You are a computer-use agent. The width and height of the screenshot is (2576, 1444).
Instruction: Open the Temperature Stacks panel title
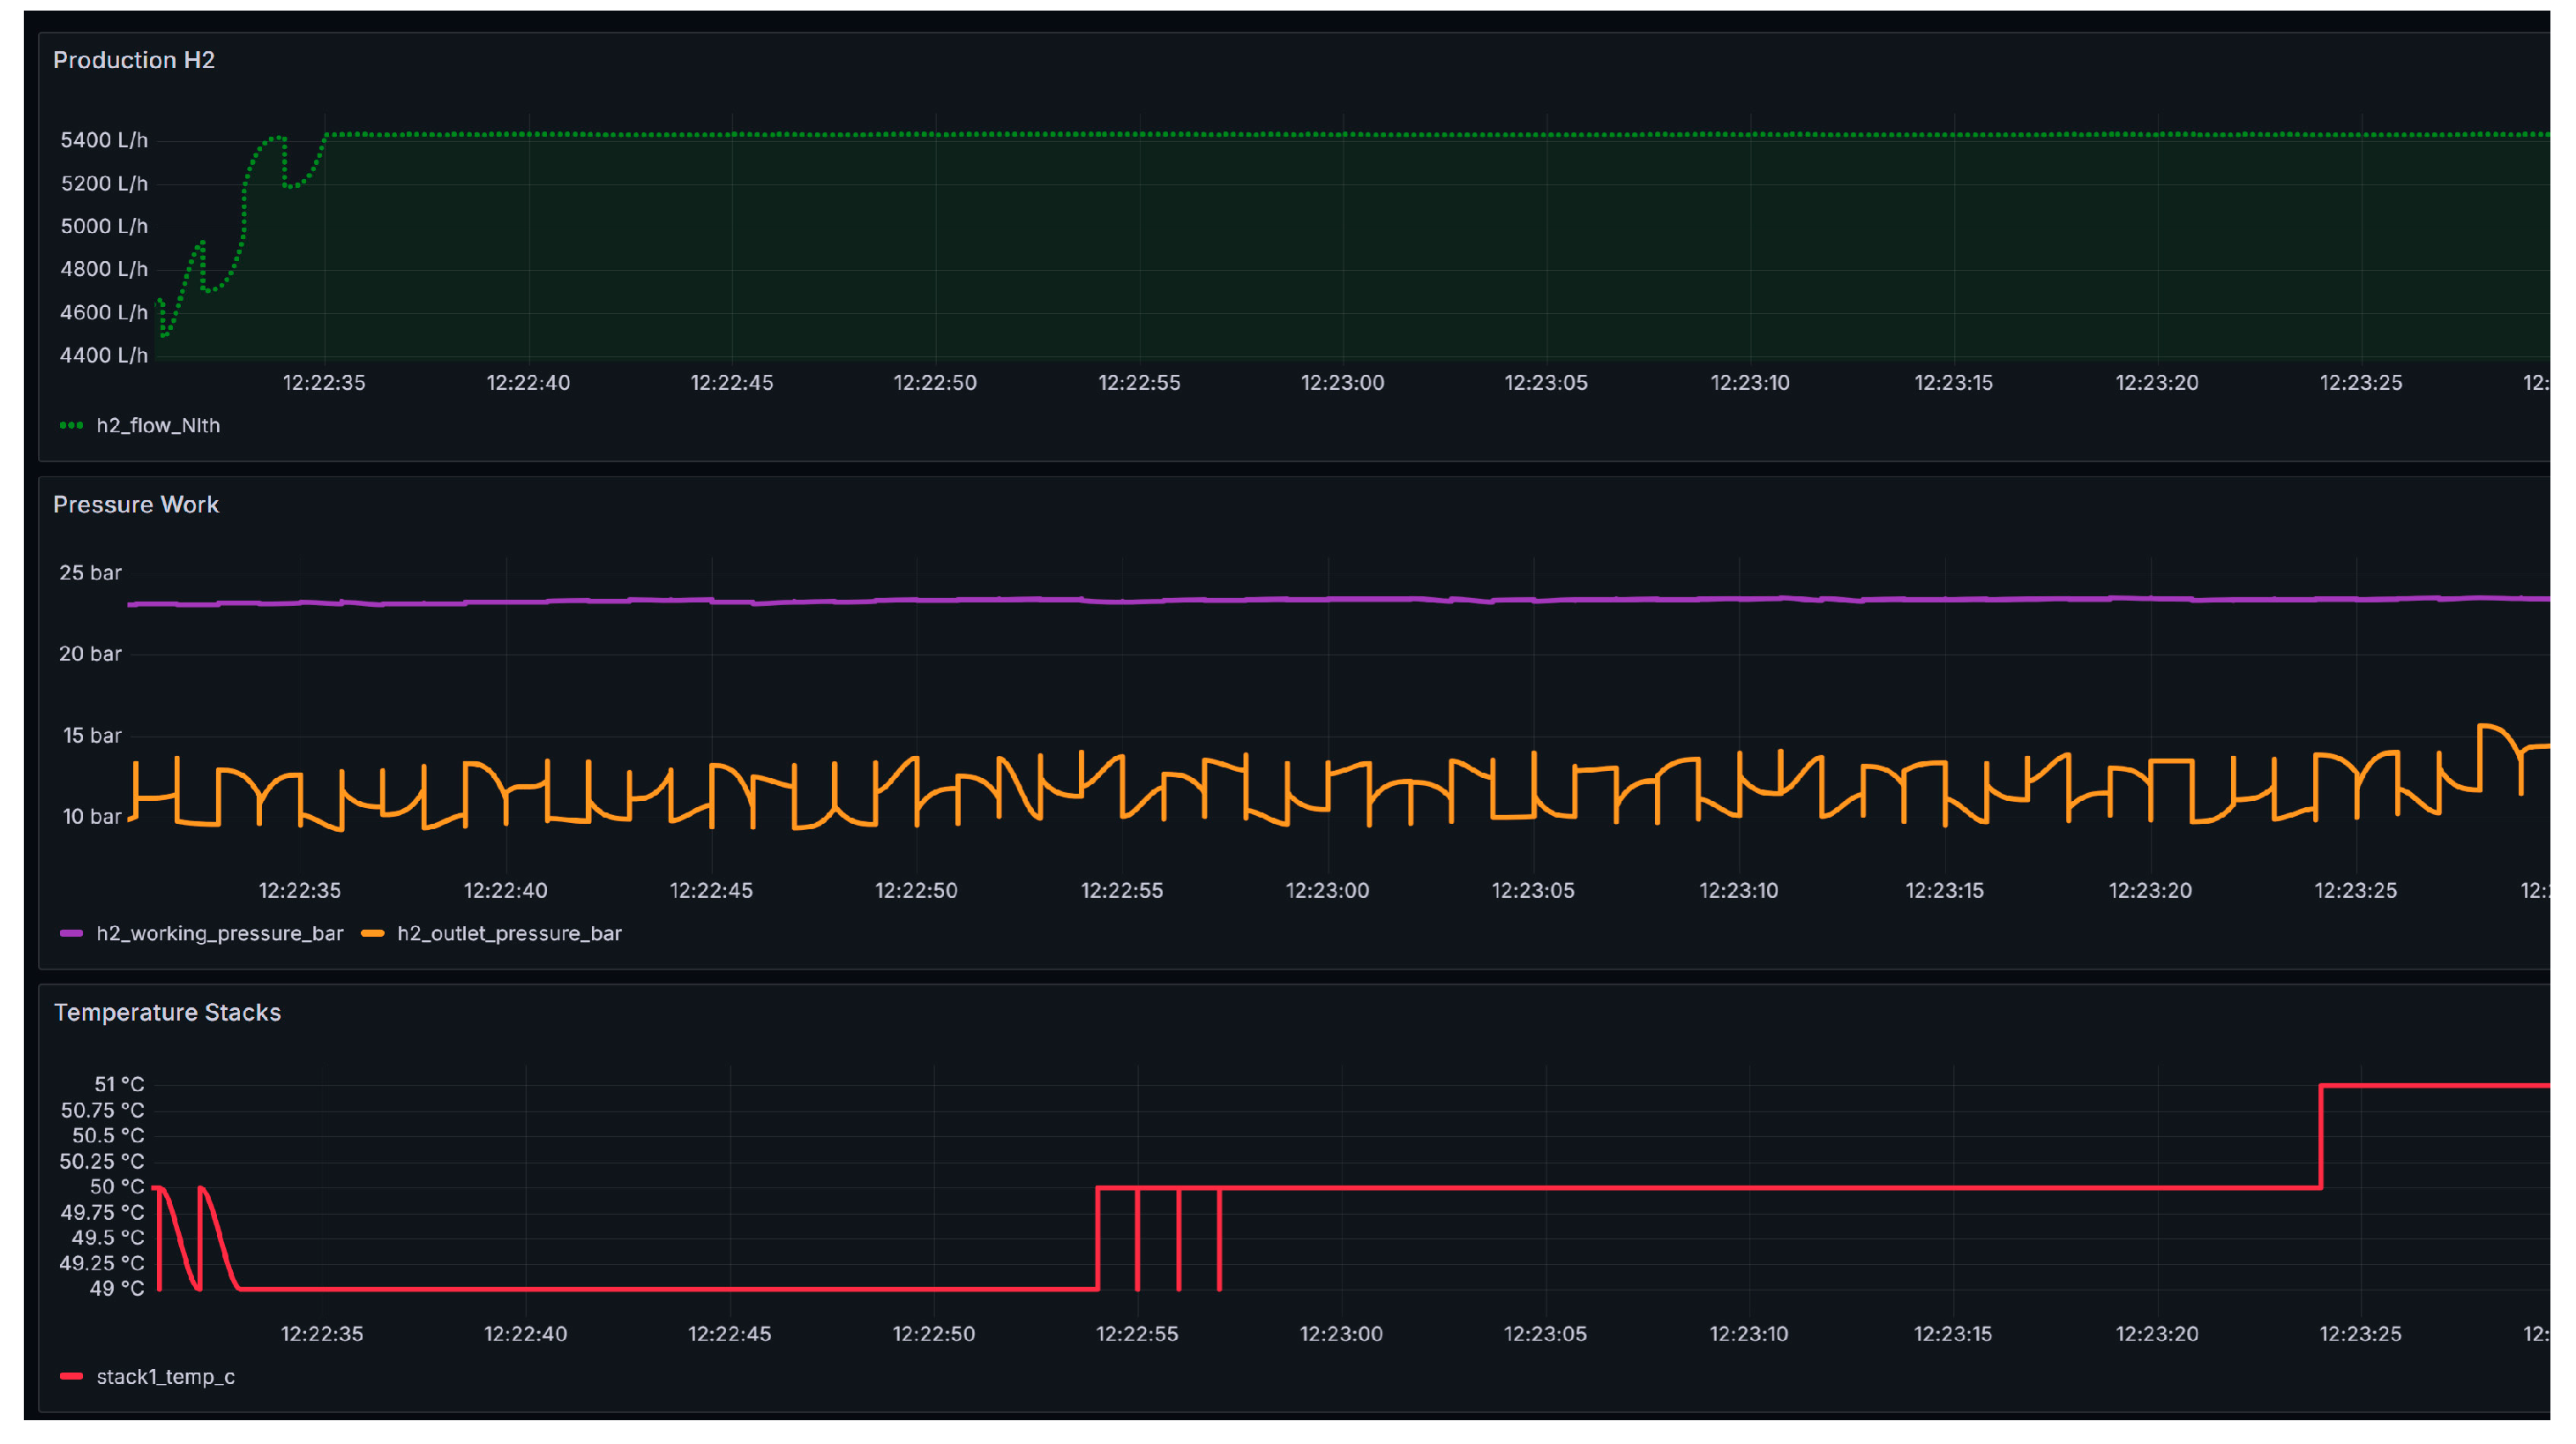point(167,1012)
